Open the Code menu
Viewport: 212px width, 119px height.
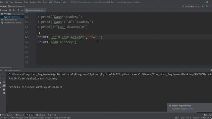click(26, 2)
